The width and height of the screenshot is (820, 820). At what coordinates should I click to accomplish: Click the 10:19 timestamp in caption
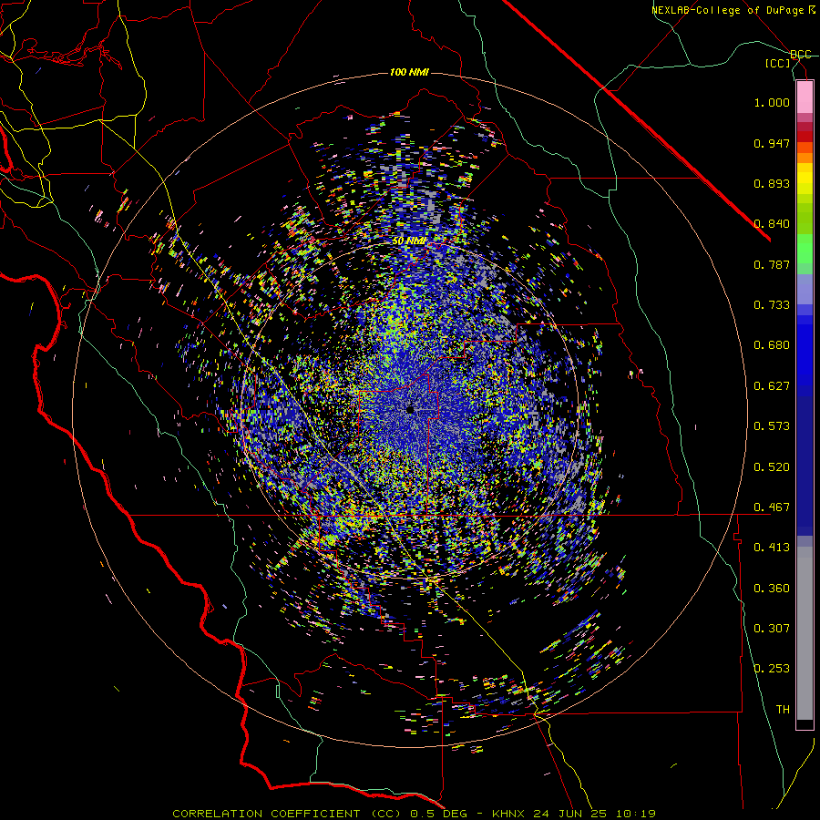(635, 814)
